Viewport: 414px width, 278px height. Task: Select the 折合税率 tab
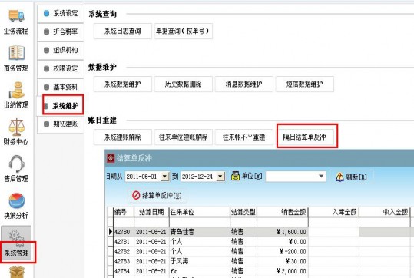[61, 31]
